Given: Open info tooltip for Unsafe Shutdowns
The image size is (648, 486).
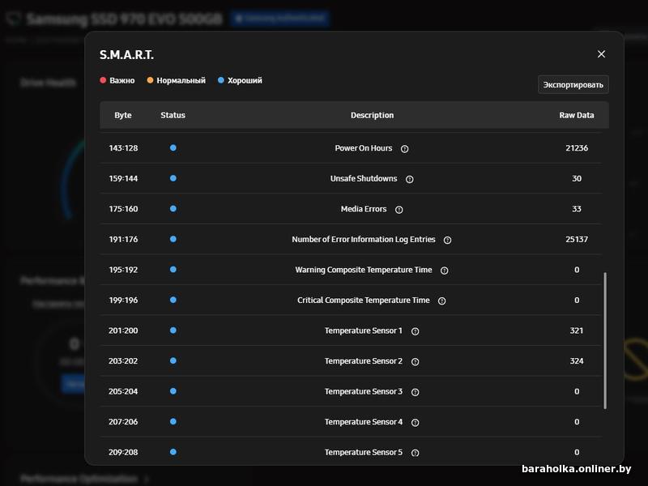Looking at the screenshot, I should pos(409,179).
